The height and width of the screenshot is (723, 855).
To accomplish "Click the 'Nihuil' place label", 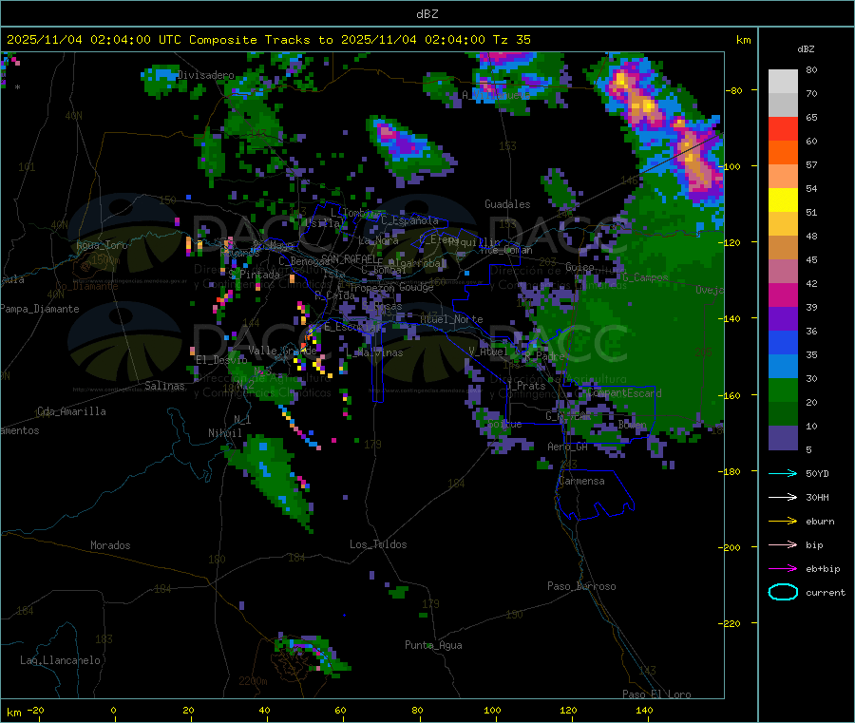I will tap(224, 433).
